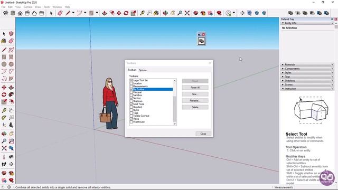Select the red Move tool in top toolbar

click(119, 13)
